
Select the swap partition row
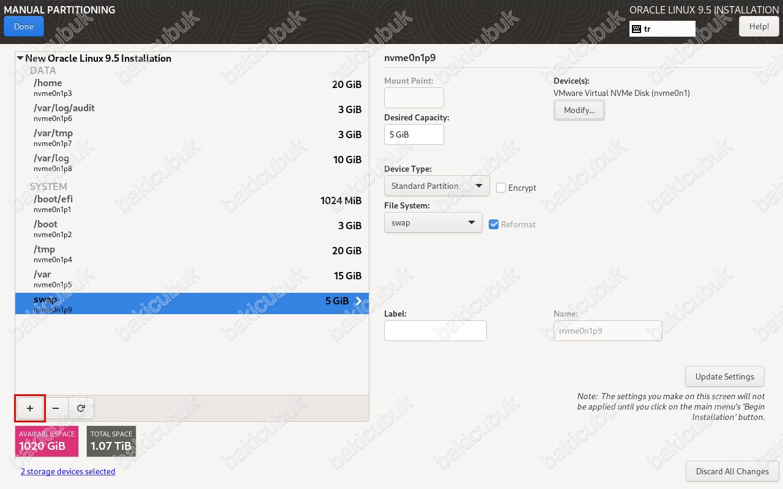[x=192, y=304]
